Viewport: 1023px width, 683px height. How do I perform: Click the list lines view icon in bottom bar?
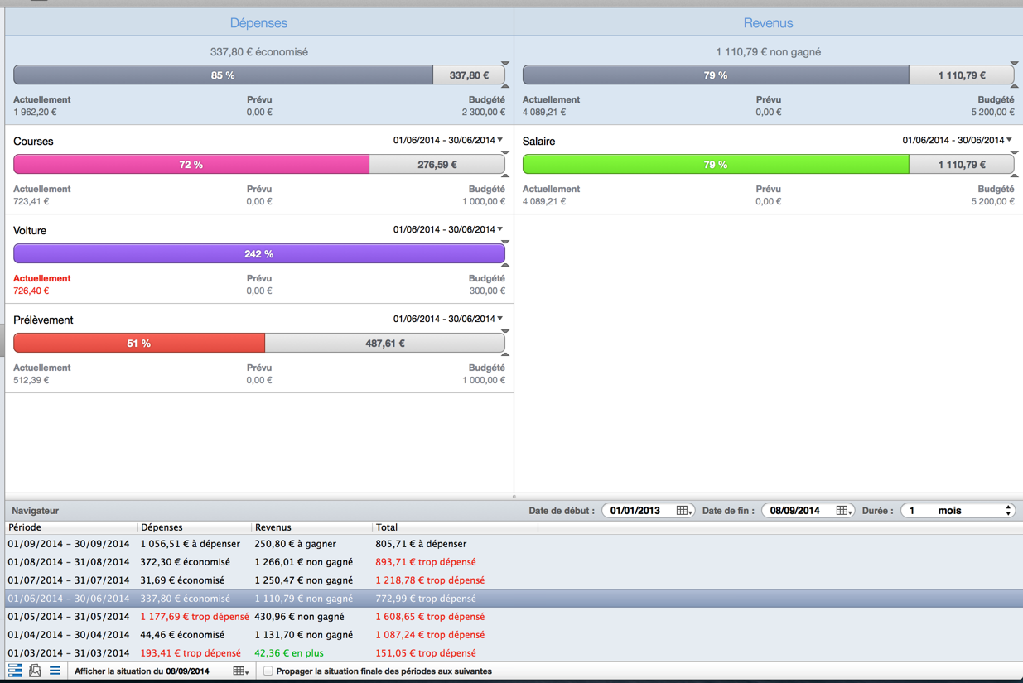pos(55,671)
